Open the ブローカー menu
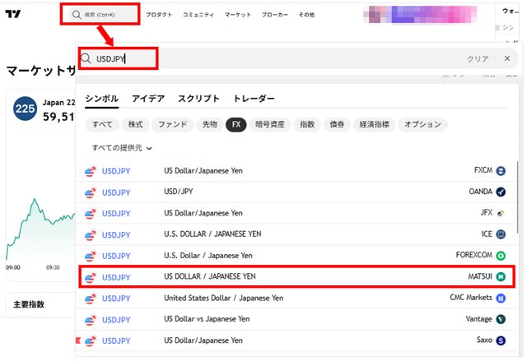The image size is (527, 361). (x=275, y=15)
